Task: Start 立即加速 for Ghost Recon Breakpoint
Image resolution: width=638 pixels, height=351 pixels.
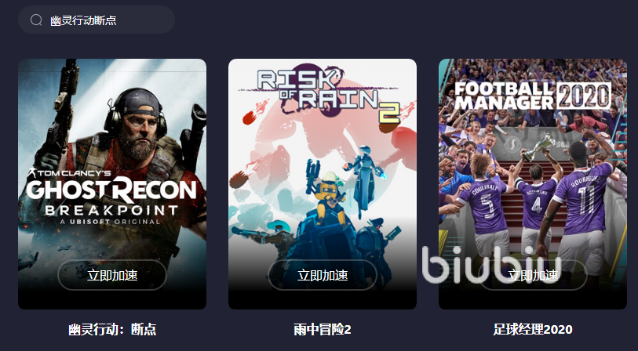Action: 112,275
